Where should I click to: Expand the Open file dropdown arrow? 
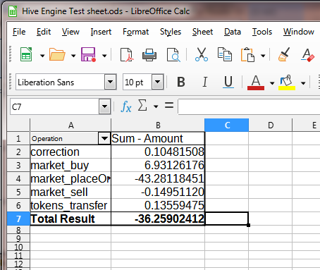(x=73, y=56)
